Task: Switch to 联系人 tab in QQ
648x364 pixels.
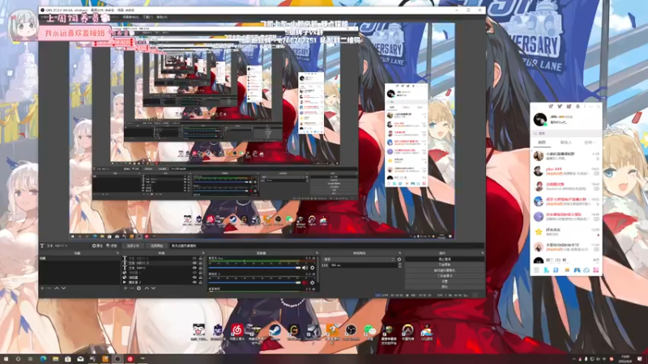Action: (565, 142)
